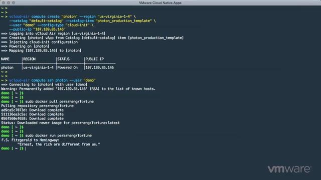Click the '107.189.85.146' table cell

tap(99, 67)
